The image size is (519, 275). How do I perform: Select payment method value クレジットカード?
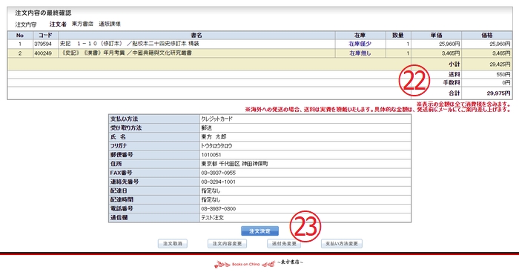point(216,119)
